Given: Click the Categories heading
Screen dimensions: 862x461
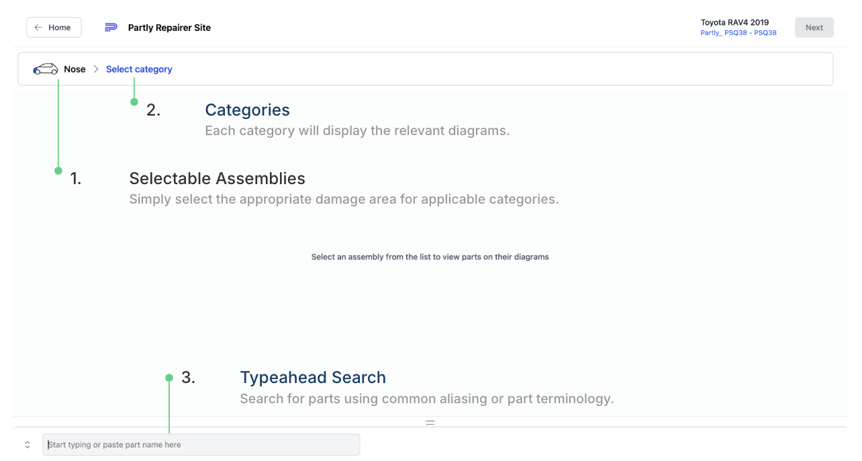Looking at the screenshot, I should coord(247,110).
